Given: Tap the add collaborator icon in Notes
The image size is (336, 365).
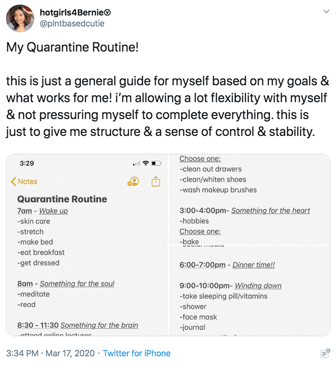Looking at the screenshot, I should click(132, 182).
